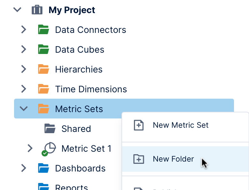
Task: Click the green Data Connectors folder icon
Action: (43, 29)
